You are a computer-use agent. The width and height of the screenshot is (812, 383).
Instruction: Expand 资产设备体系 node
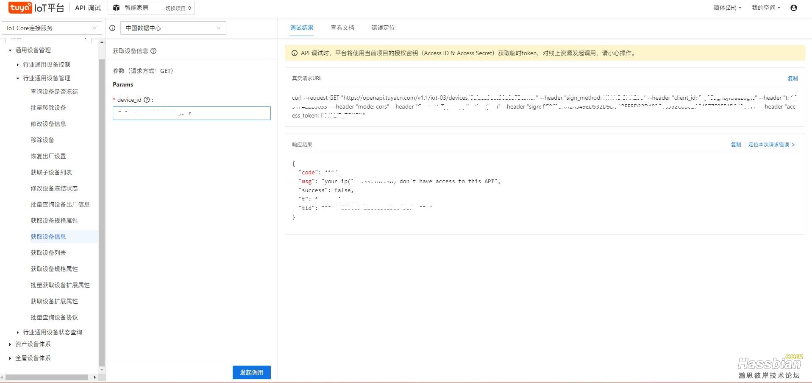10,344
